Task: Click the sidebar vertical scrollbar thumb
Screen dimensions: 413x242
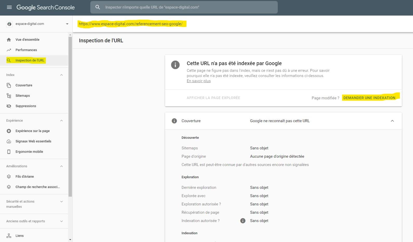Action: 70,116
